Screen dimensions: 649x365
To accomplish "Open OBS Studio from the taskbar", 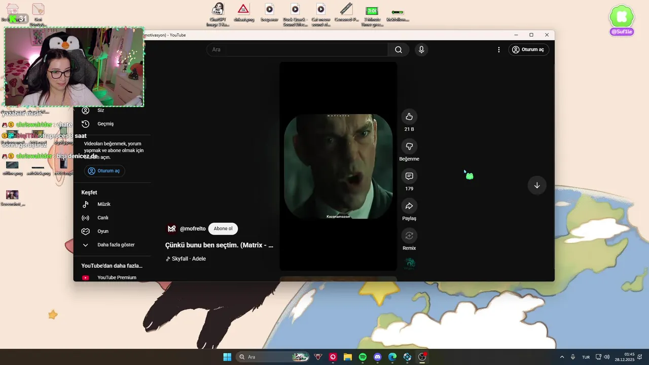I will (x=422, y=357).
